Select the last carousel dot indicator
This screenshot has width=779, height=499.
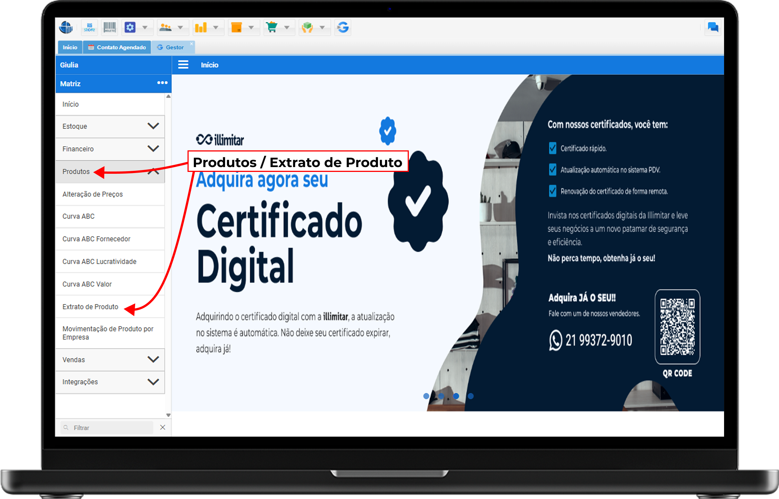click(x=470, y=396)
